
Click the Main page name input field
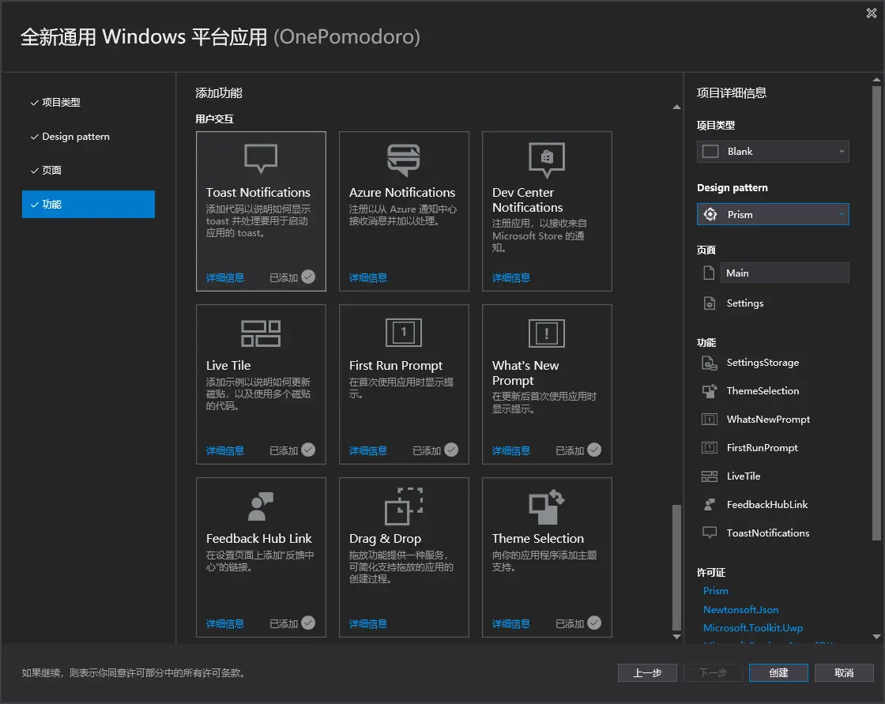[x=785, y=273]
